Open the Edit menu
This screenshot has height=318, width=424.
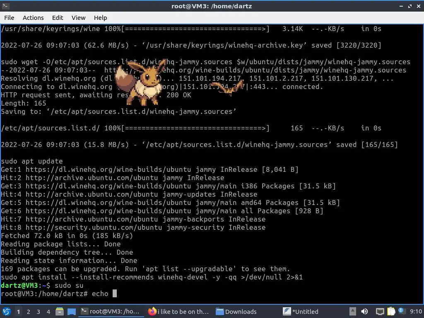click(x=57, y=18)
